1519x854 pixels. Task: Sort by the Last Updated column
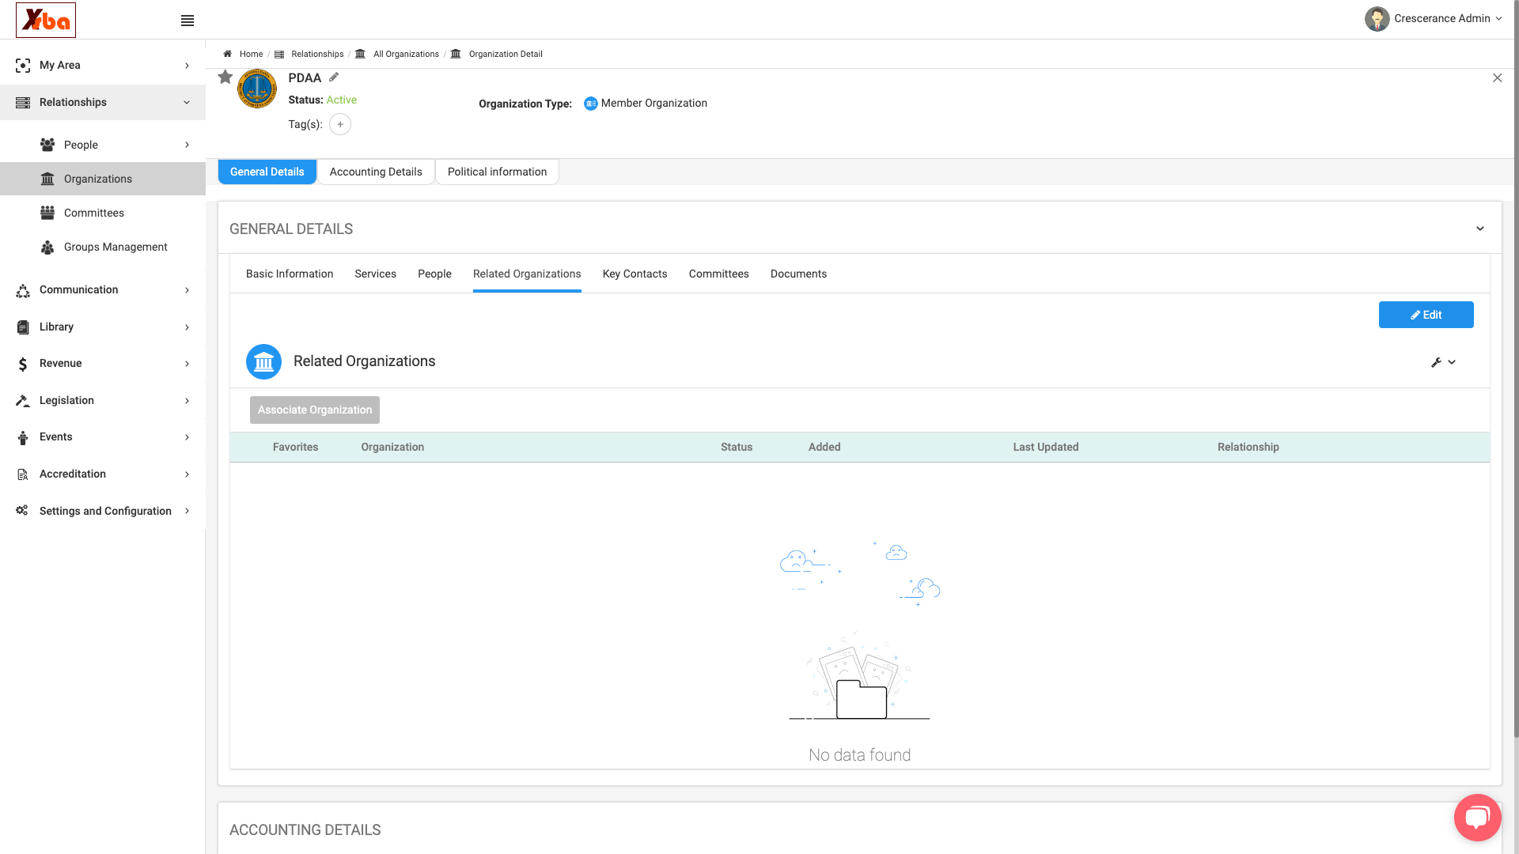click(1045, 447)
